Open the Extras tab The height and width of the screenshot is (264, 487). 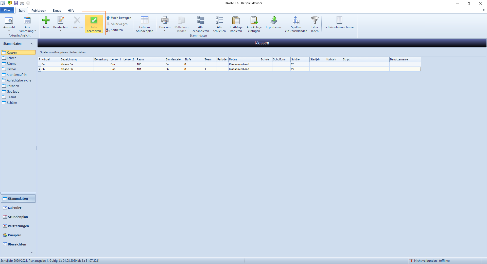[57, 10]
